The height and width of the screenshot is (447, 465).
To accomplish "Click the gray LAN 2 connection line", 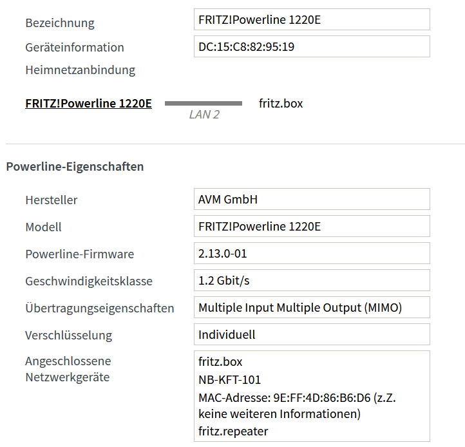I will click(x=203, y=103).
